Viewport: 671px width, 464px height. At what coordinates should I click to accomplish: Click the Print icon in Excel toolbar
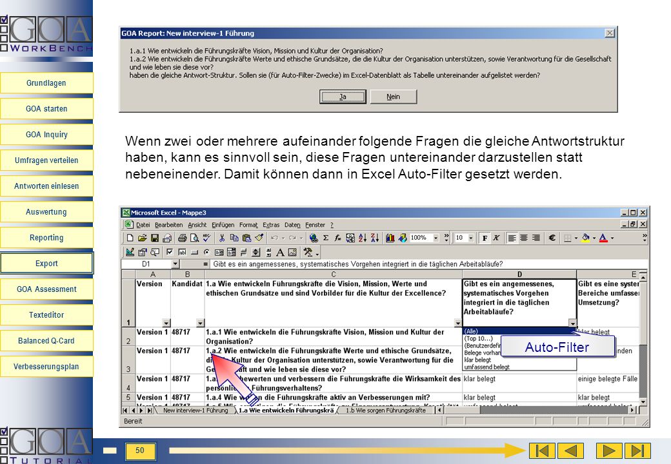[183, 238]
